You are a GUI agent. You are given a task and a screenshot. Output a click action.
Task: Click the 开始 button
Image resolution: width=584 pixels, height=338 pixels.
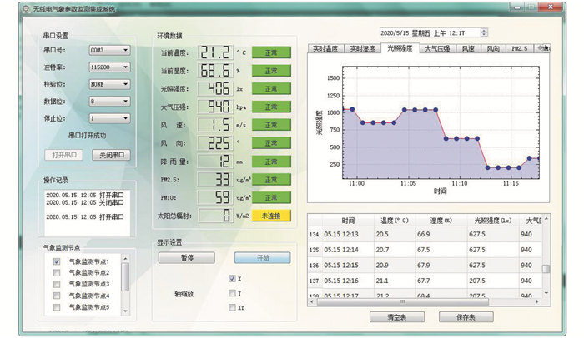(x=263, y=258)
